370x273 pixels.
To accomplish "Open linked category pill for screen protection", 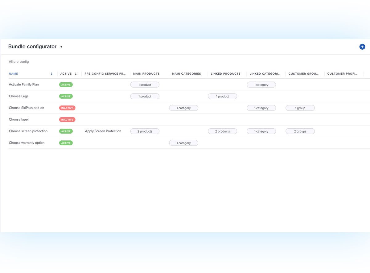I will tap(261, 131).
